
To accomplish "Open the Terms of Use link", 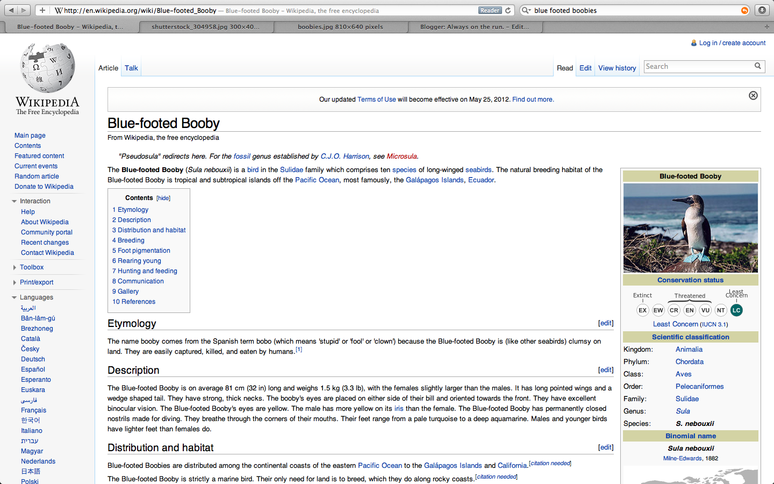I will [376, 99].
